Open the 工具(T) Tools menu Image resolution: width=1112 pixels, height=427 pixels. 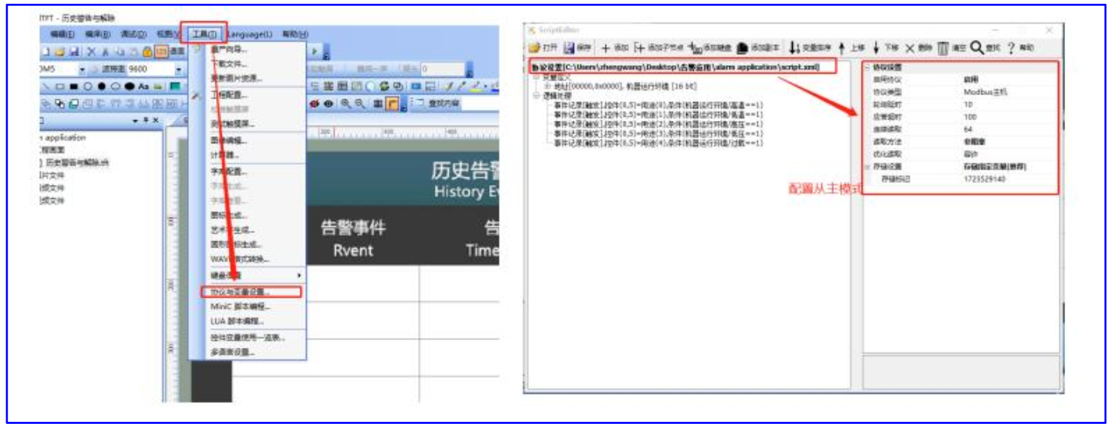[x=204, y=34]
